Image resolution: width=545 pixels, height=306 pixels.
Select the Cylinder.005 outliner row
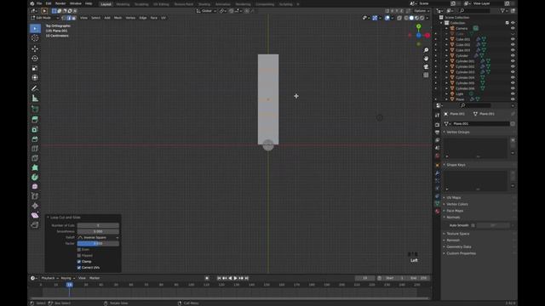coord(465,83)
